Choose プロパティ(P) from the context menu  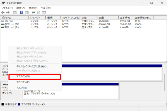pyautogui.click(x=23, y=82)
